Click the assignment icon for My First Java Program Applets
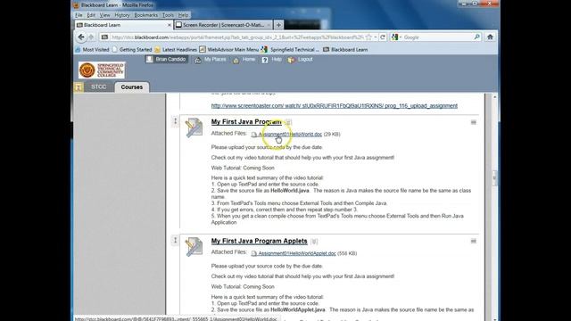Screen dimensions: 571x321 pyautogui.click(x=194, y=247)
